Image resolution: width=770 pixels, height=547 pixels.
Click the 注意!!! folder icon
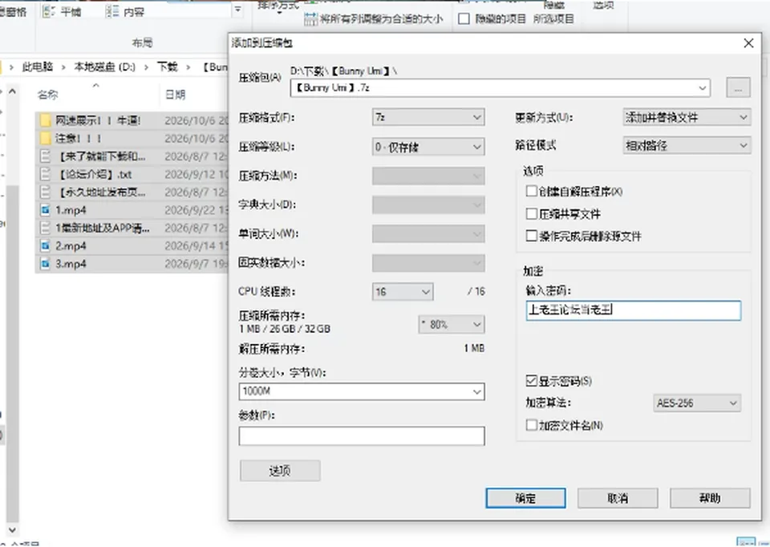coord(45,139)
